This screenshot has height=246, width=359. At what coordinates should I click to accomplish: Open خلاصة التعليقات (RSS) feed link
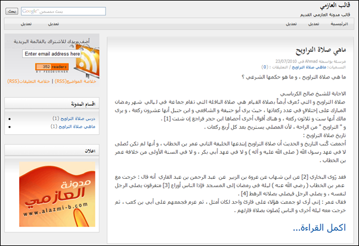click(29, 81)
